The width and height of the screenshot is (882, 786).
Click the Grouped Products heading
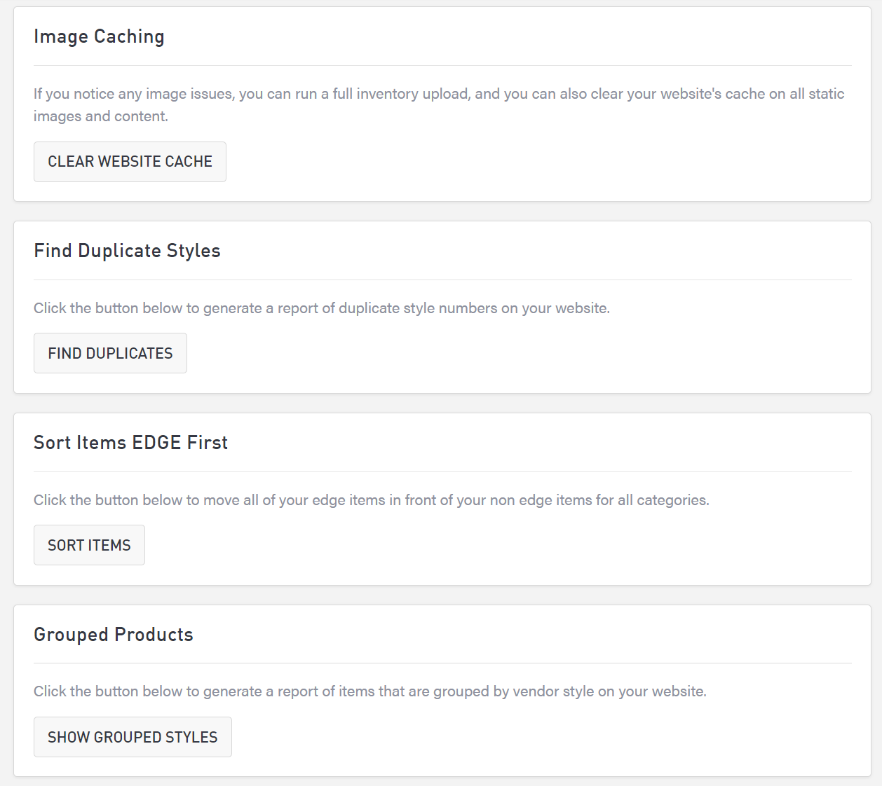(113, 635)
